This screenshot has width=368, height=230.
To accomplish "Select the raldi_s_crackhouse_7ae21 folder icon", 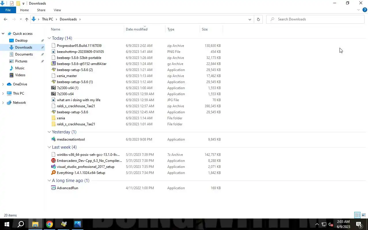I will [53, 124].
